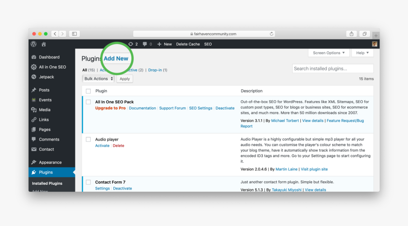The width and height of the screenshot is (408, 226).
Task: Go forward with Safari forward arrow
Action: (x=63, y=34)
